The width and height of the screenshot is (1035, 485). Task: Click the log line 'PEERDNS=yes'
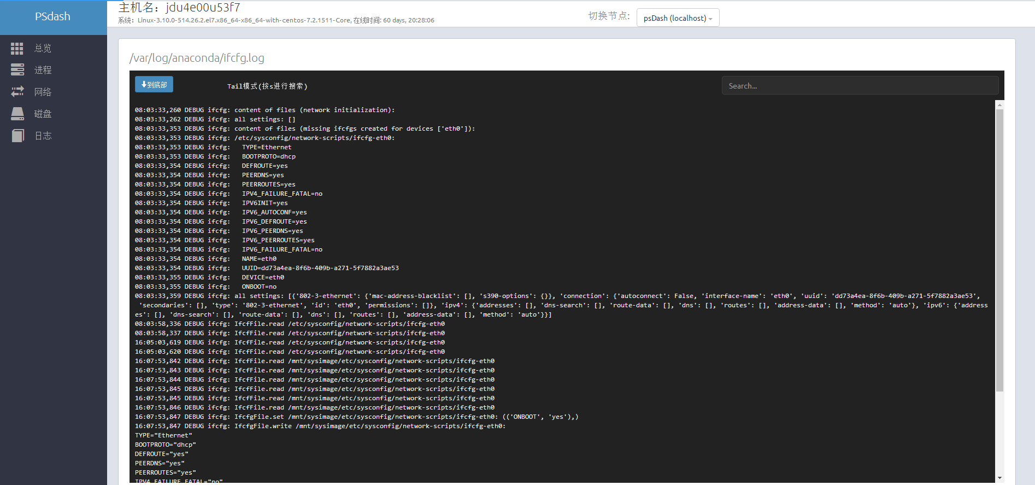209,175
